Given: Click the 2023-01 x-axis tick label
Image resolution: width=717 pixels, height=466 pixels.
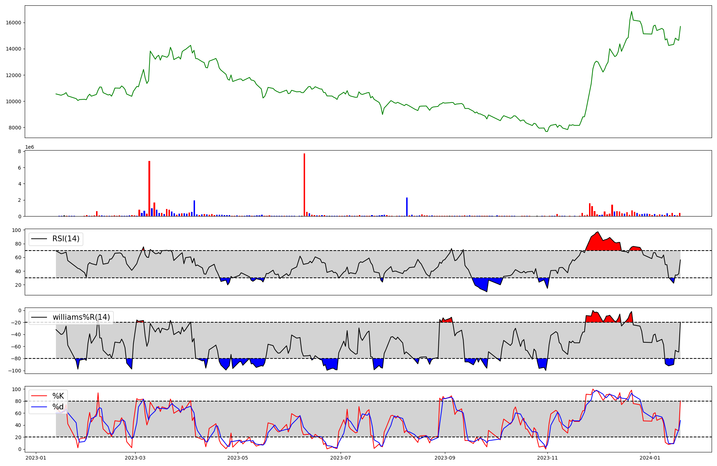Looking at the screenshot, I should click(35, 458).
